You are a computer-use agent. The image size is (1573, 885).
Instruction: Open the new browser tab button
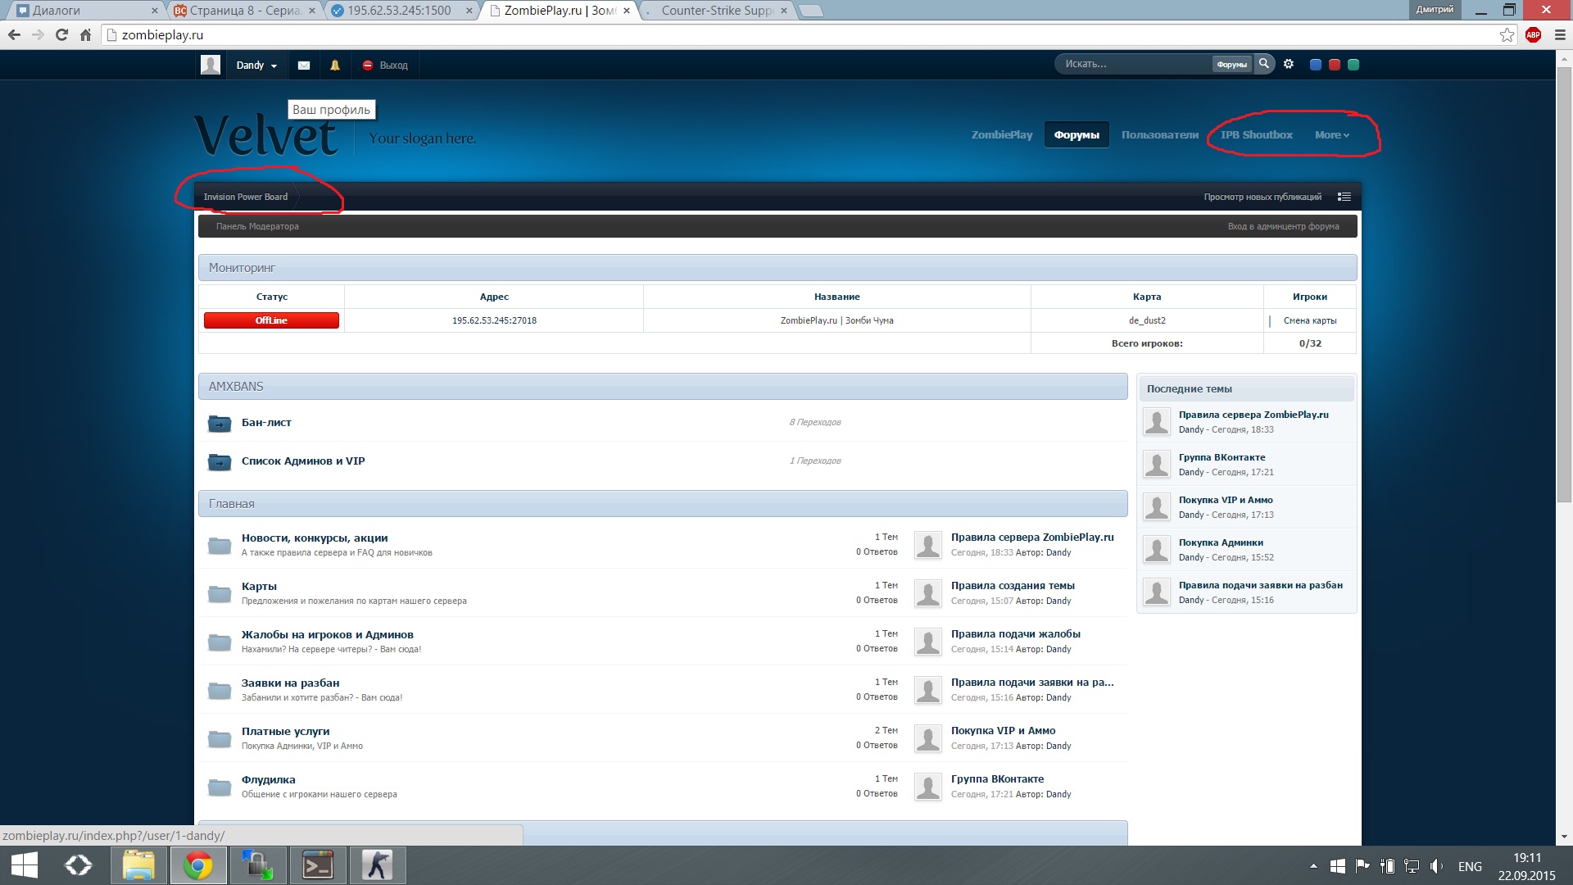(809, 11)
